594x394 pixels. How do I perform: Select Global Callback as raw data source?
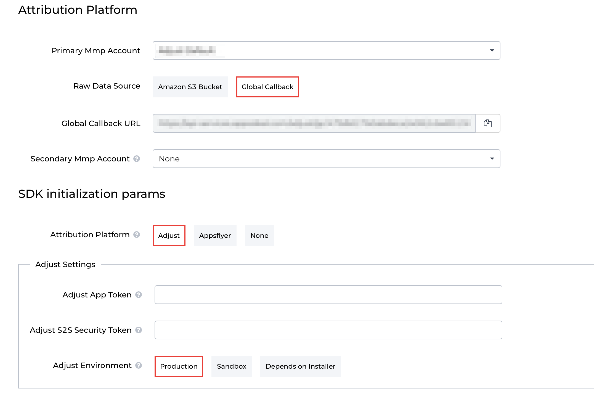pyautogui.click(x=267, y=87)
